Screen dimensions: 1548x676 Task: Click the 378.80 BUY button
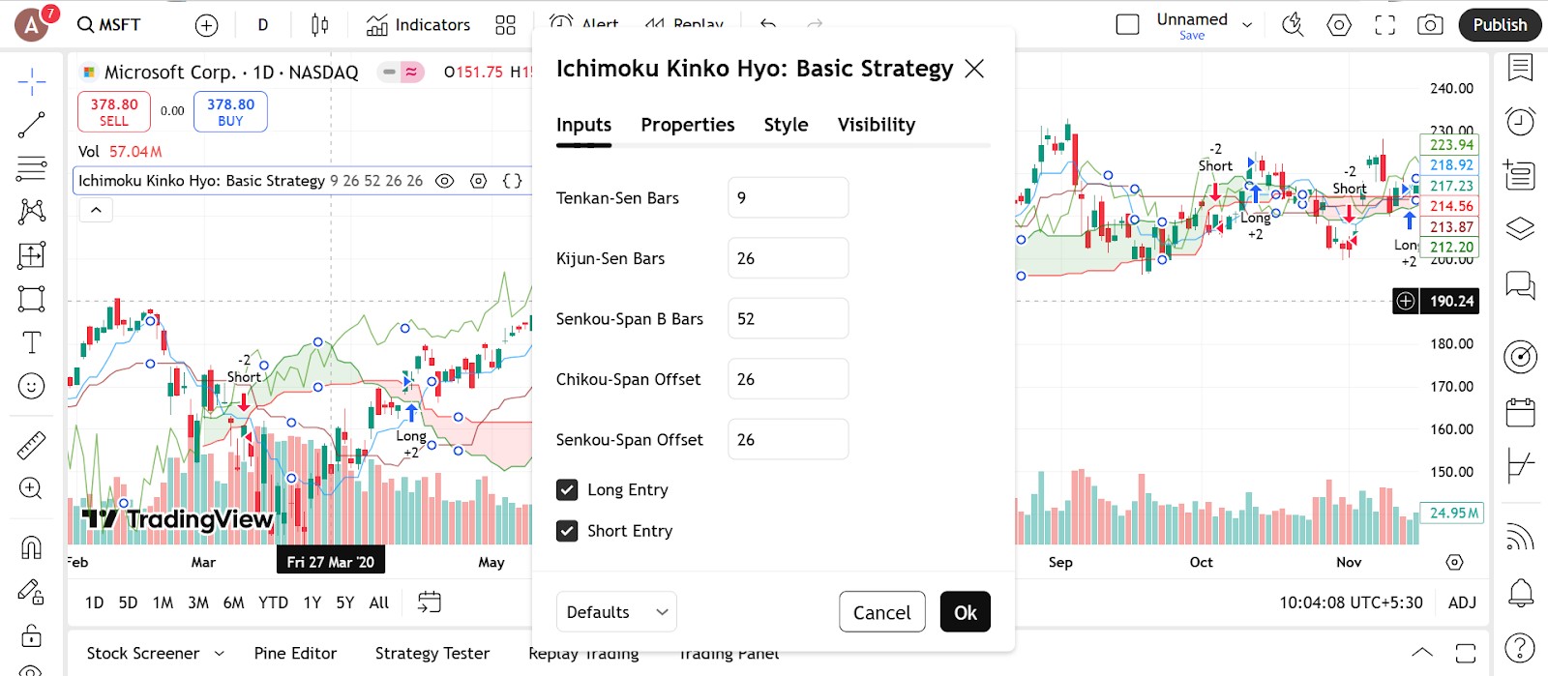click(230, 111)
